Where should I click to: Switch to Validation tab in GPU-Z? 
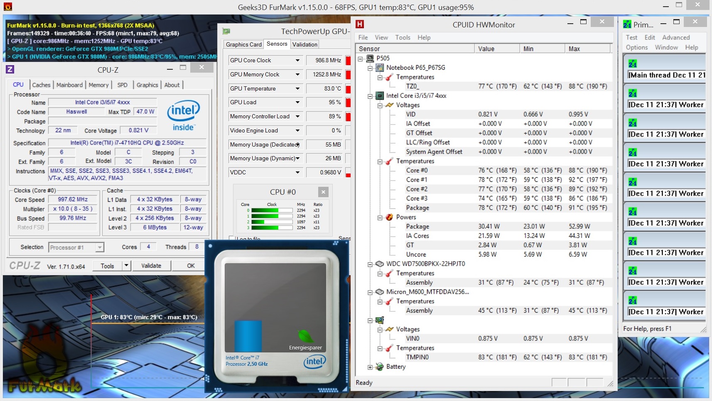click(x=305, y=44)
